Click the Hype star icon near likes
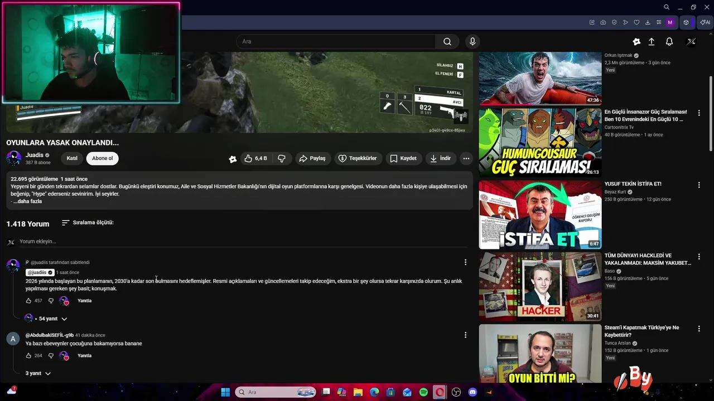 tap(233, 159)
